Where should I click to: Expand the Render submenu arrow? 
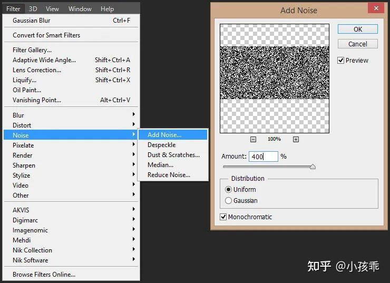point(133,154)
